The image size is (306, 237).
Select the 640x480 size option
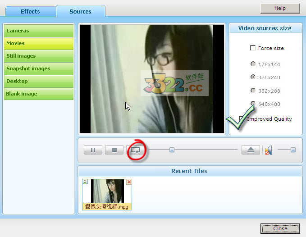point(253,104)
